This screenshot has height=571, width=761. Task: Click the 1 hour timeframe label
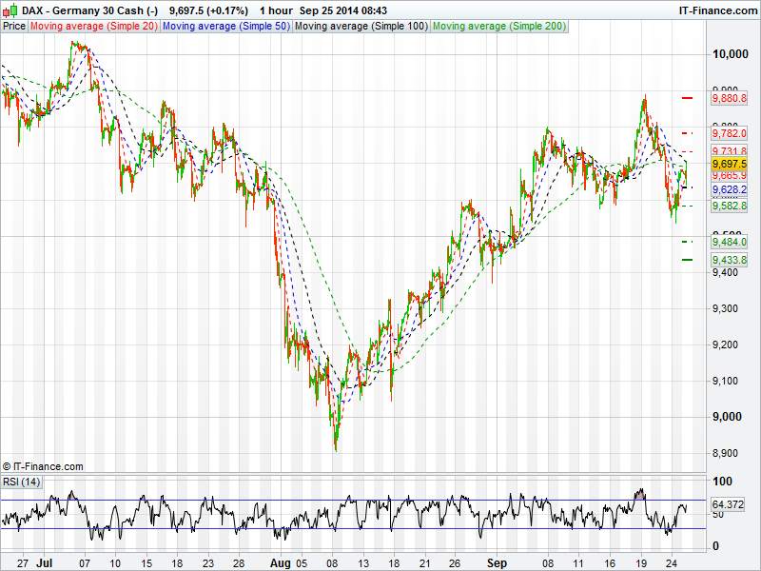coord(276,10)
